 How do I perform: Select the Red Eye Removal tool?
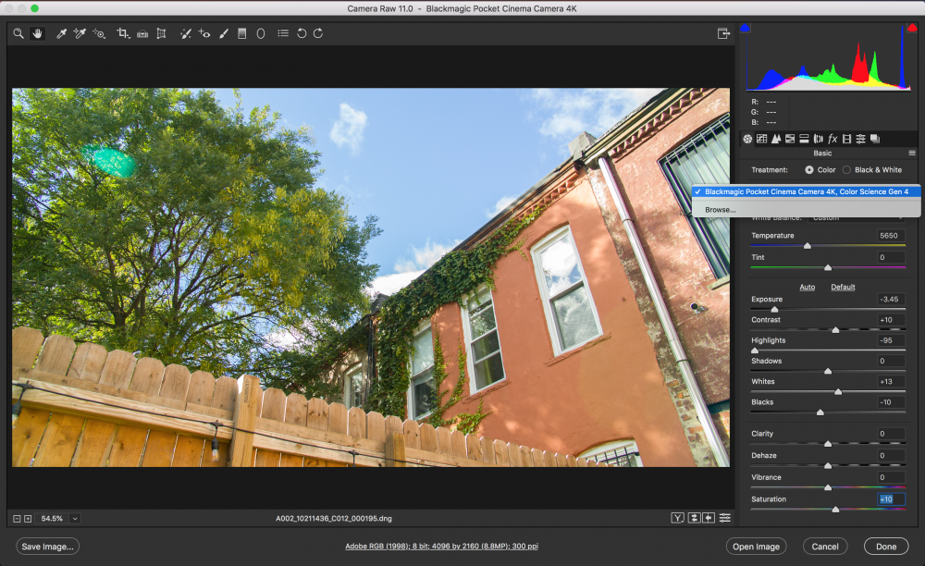click(204, 33)
